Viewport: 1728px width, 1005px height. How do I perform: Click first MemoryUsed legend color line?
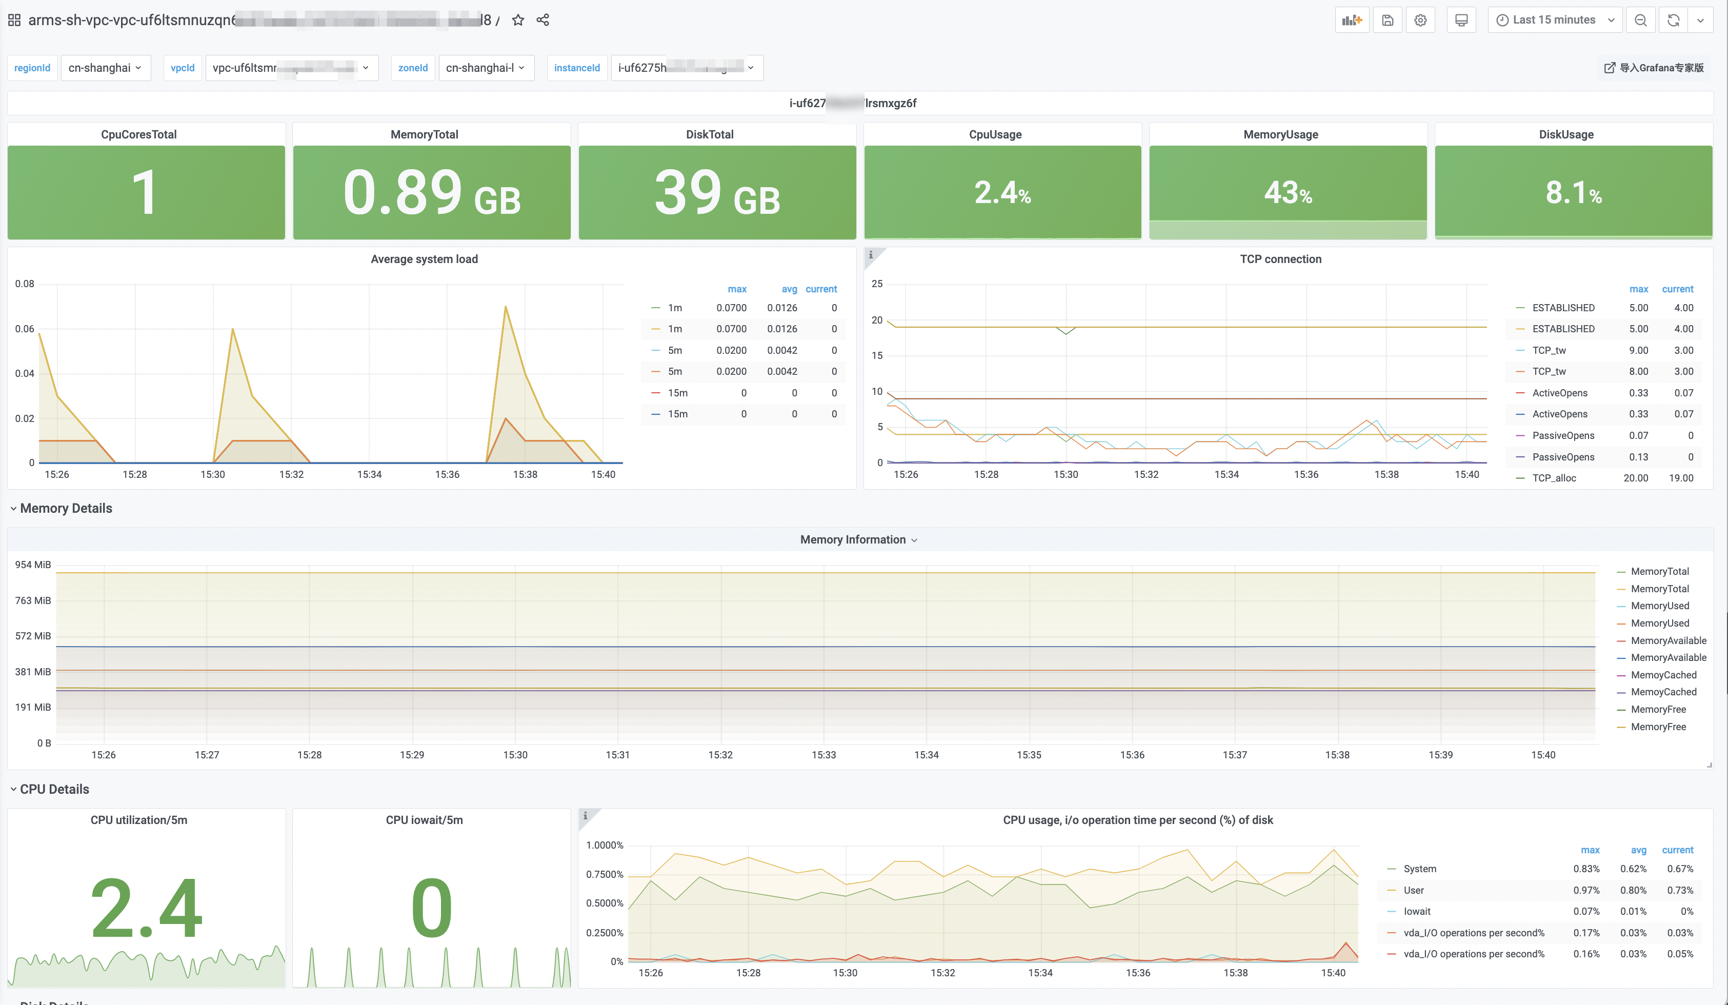1621,606
